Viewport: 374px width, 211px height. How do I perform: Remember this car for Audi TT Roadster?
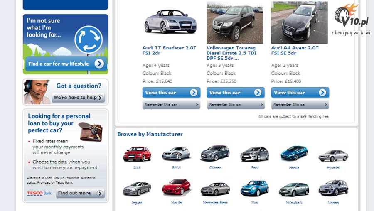[x=171, y=105]
